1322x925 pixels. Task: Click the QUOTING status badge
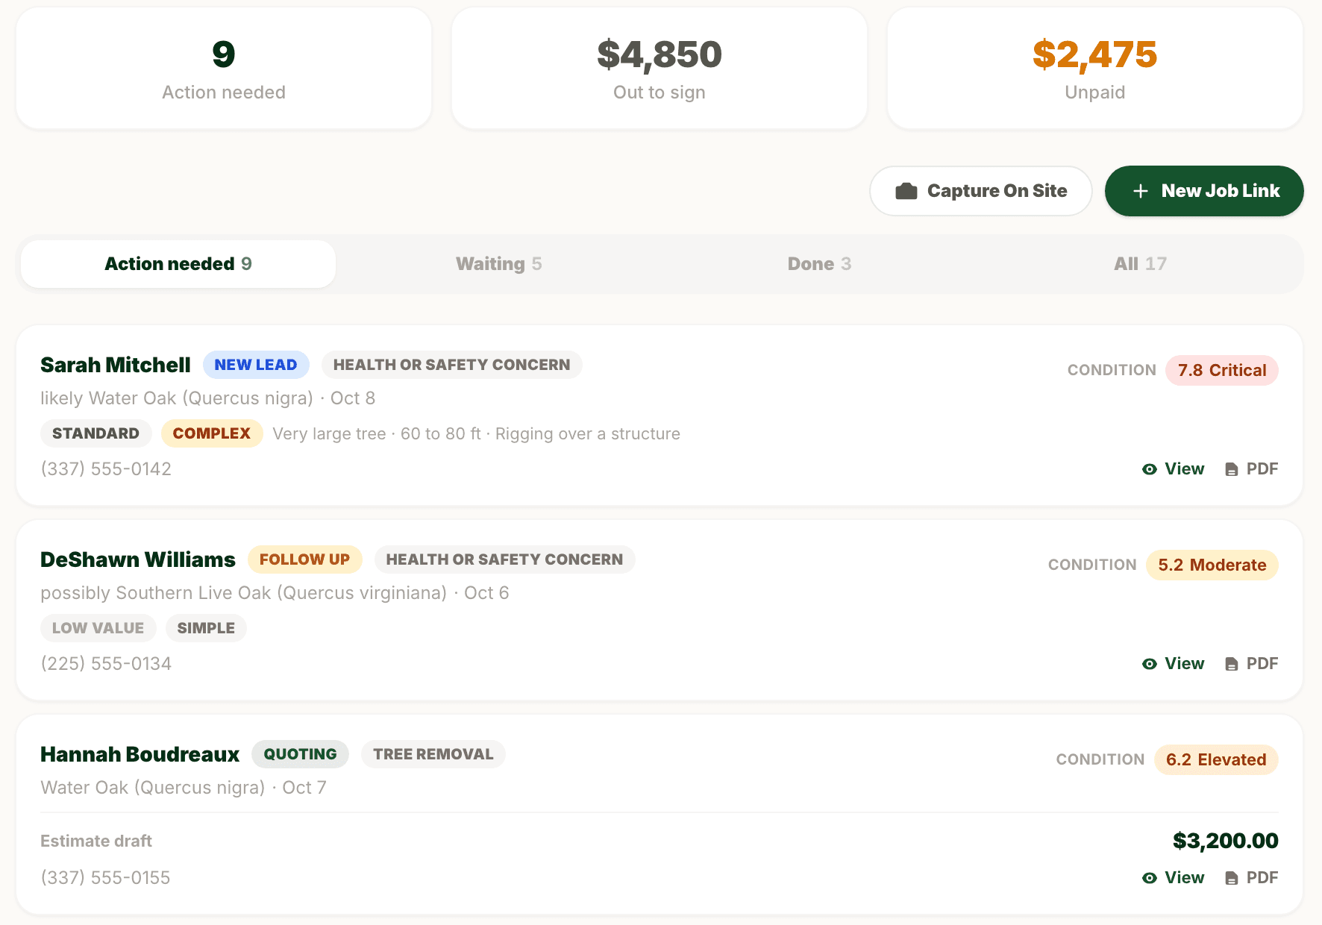click(x=300, y=754)
